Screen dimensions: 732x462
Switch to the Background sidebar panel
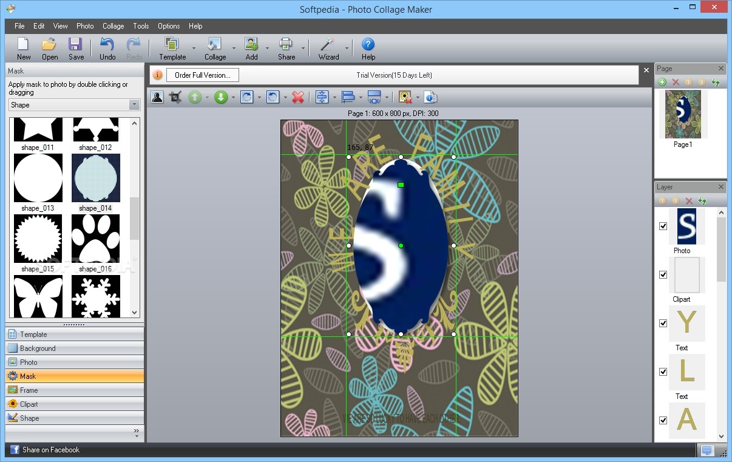click(x=75, y=348)
